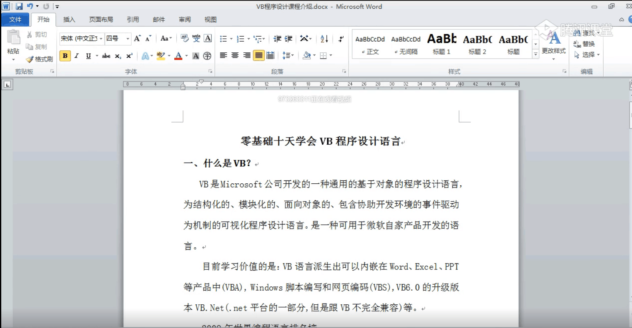Switch to References (引用) tab

point(133,20)
